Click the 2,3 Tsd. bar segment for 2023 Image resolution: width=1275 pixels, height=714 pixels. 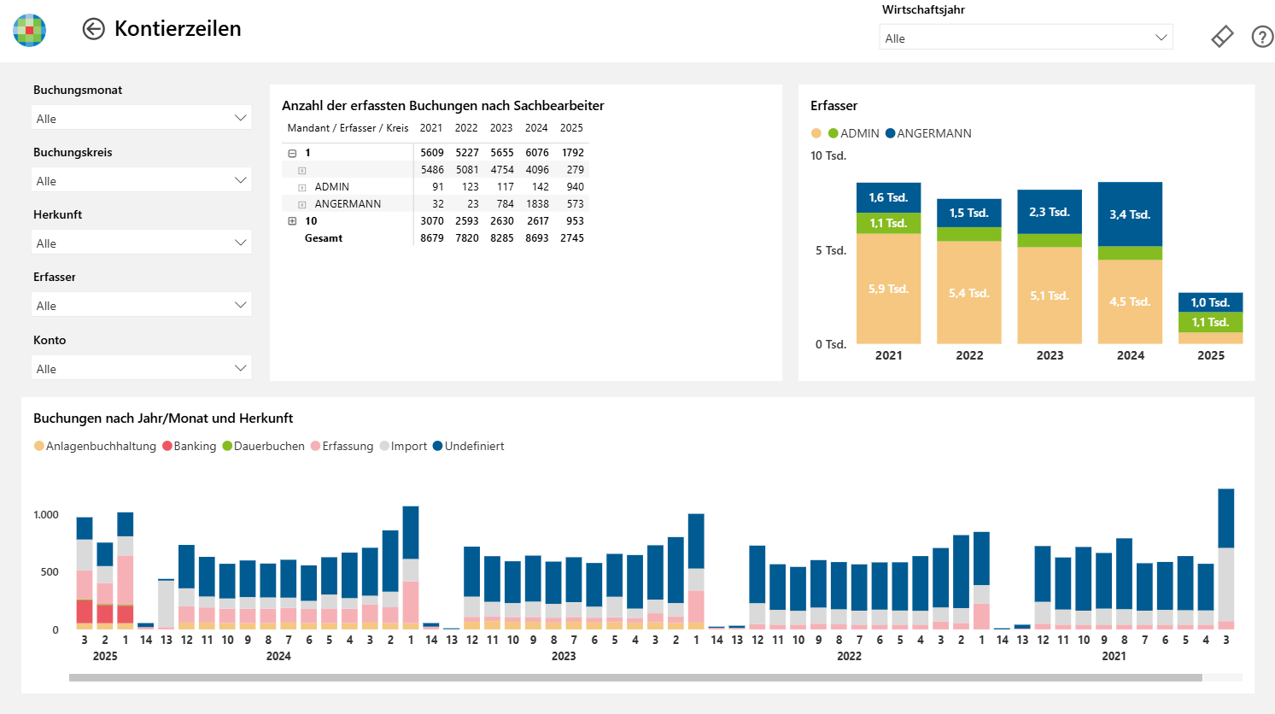pyautogui.click(x=1050, y=212)
